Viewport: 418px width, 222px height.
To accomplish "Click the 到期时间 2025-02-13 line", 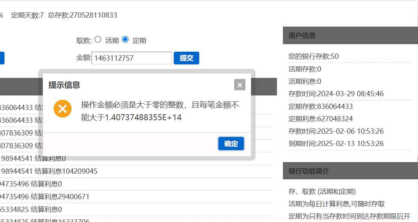I will pos(336,144).
